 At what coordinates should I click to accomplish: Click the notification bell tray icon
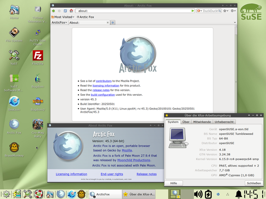point(239,194)
